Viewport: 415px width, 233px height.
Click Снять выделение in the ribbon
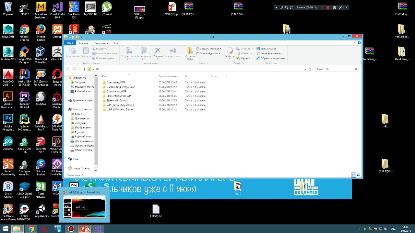[x=268, y=53]
